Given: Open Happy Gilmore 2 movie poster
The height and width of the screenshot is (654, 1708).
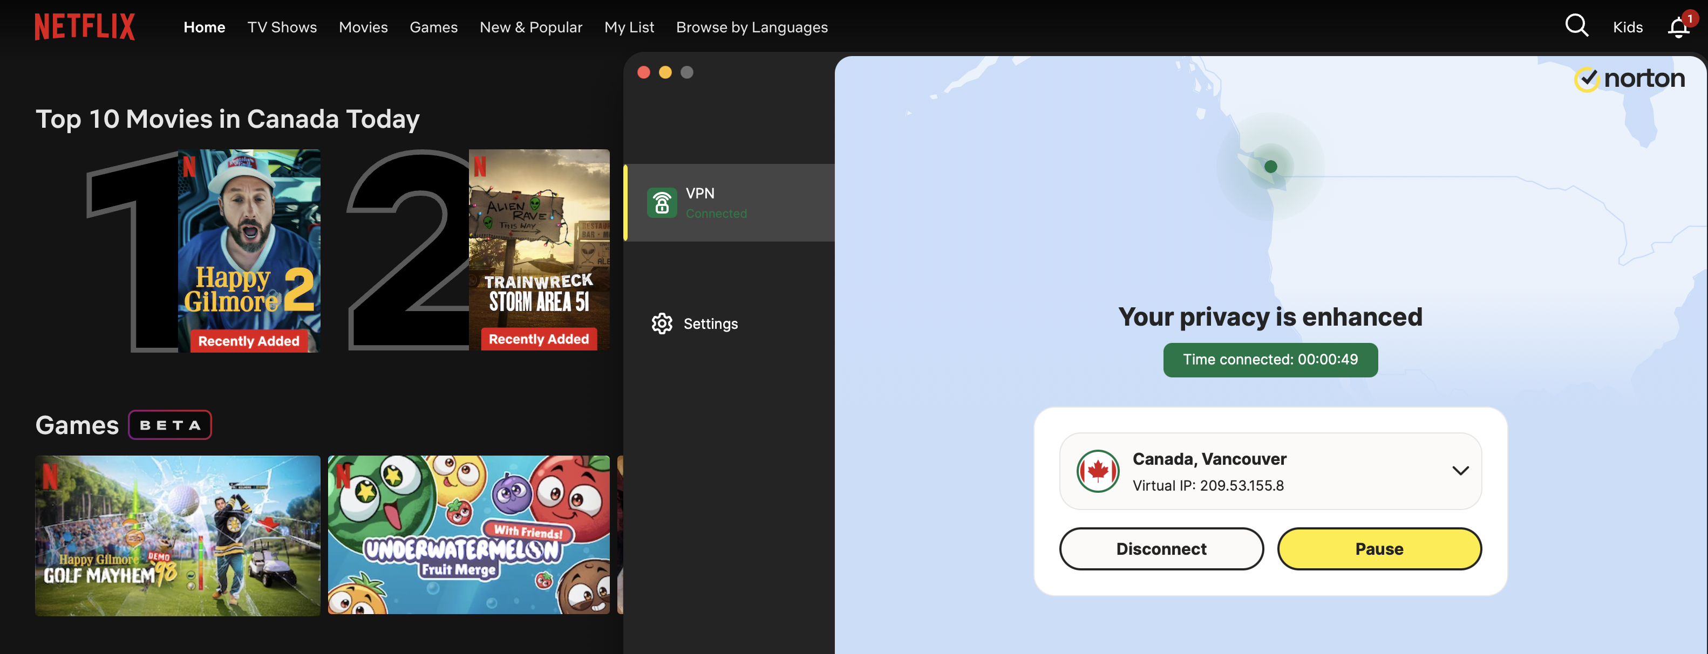Looking at the screenshot, I should (249, 251).
